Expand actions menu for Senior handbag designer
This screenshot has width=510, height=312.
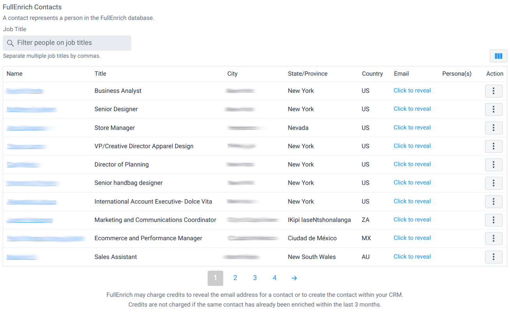(x=494, y=183)
